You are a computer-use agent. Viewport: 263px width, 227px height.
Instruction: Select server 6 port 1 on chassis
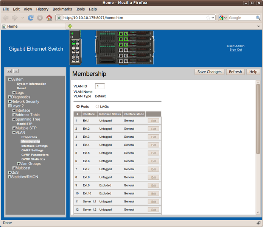pyautogui.click(x=121, y=61)
